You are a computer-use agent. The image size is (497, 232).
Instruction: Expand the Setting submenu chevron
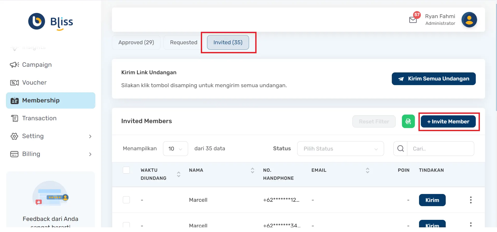coord(90,136)
